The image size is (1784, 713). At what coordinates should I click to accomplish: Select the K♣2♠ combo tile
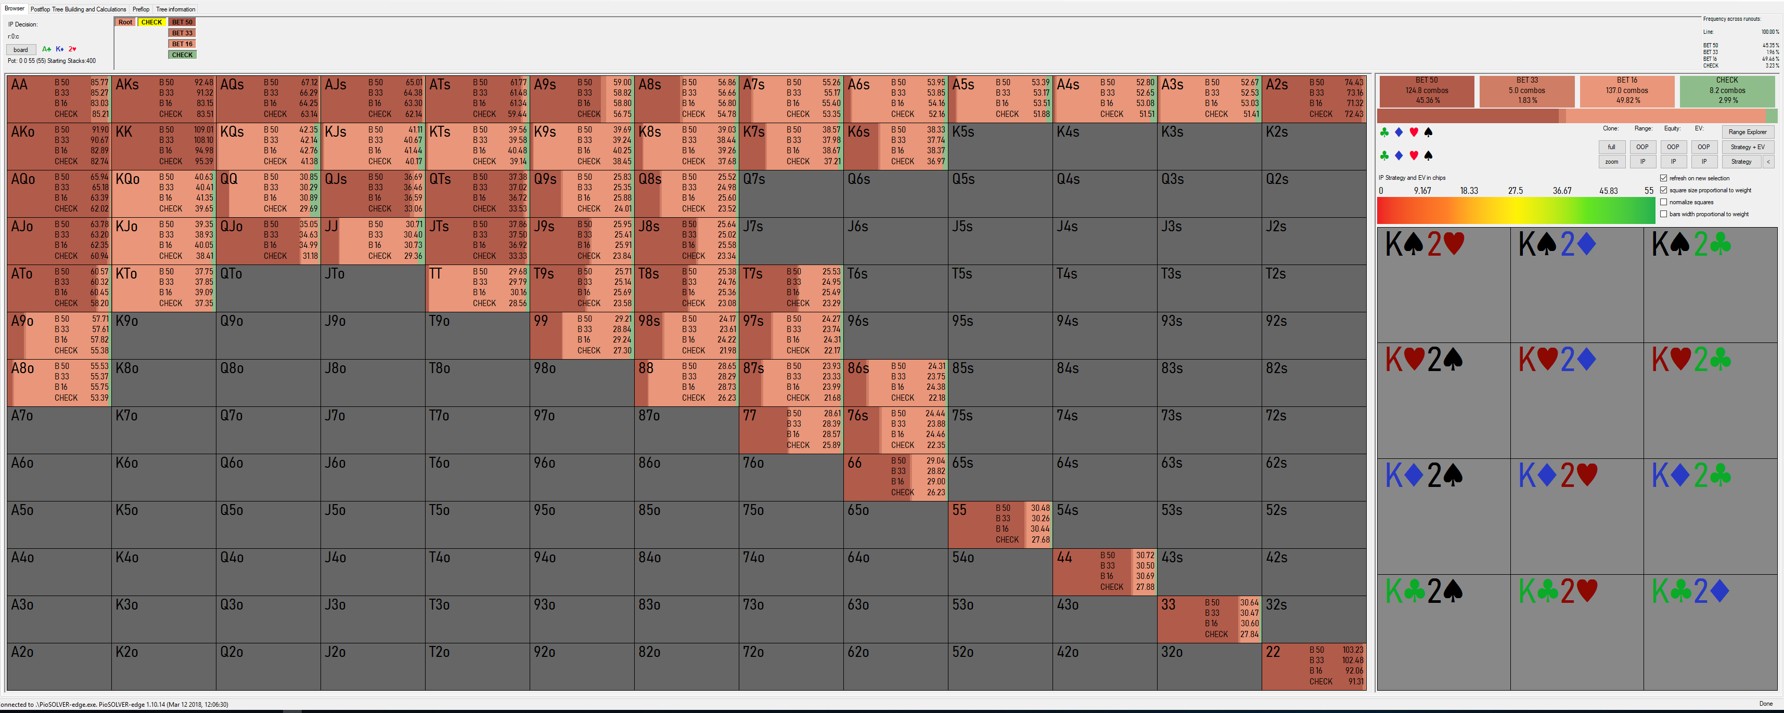1443,631
